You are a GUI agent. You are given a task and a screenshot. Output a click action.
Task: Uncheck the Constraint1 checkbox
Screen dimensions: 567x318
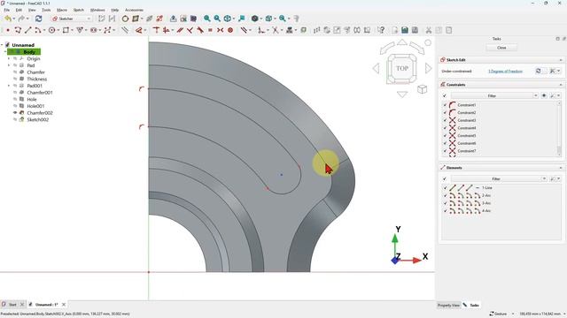(x=445, y=105)
